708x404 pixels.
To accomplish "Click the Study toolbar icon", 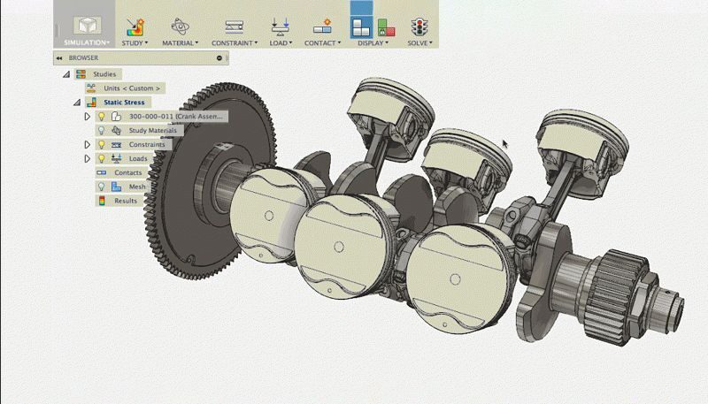I will pyautogui.click(x=135, y=26).
